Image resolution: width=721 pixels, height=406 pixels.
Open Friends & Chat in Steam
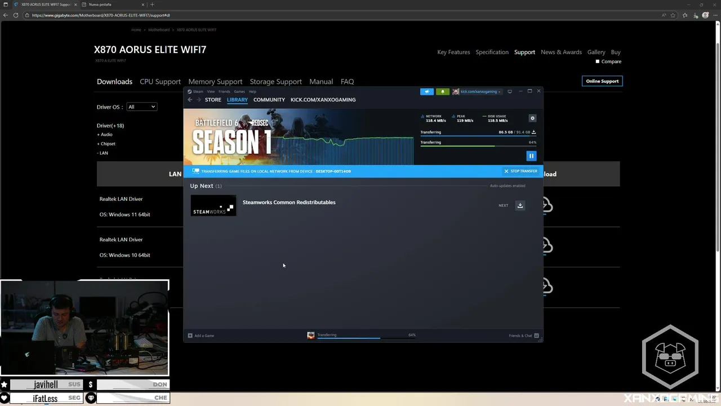click(x=523, y=336)
